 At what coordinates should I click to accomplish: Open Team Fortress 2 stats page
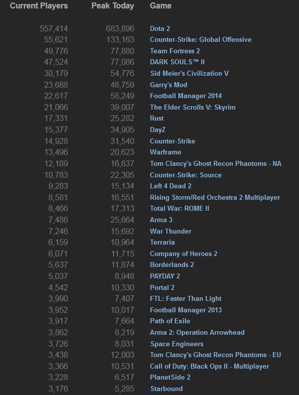(x=175, y=51)
